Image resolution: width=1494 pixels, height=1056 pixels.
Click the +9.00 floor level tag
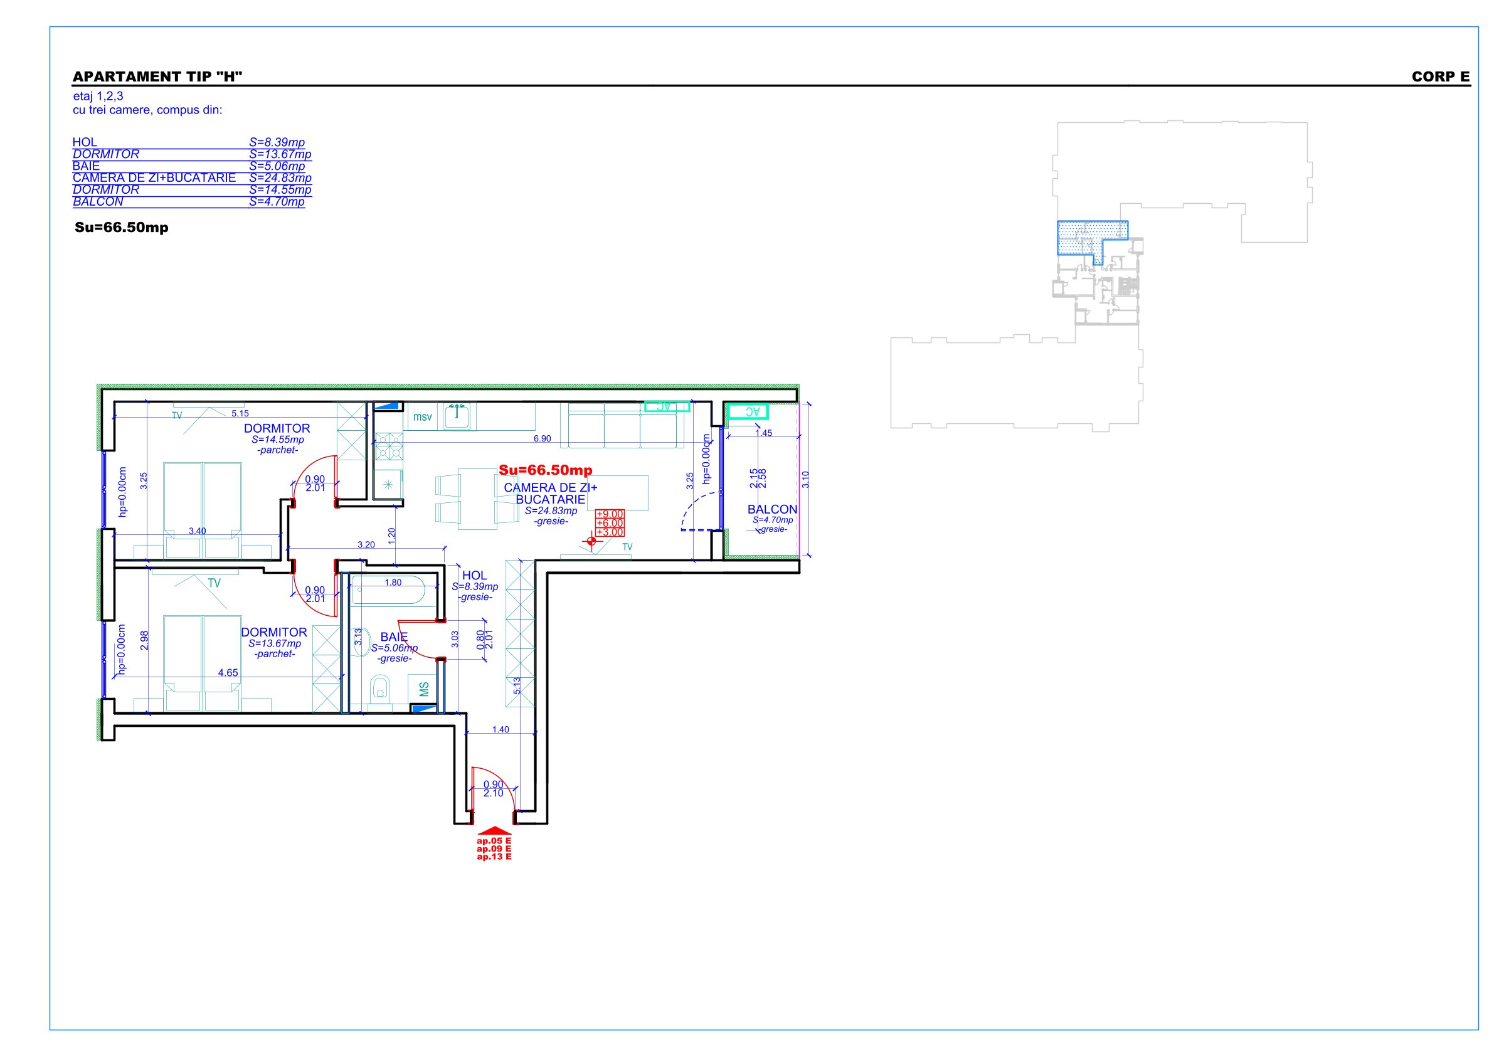609,514
